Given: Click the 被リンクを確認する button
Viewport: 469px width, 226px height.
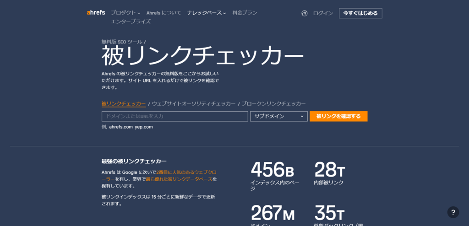Looking at the screenshot, I should 338,116.
